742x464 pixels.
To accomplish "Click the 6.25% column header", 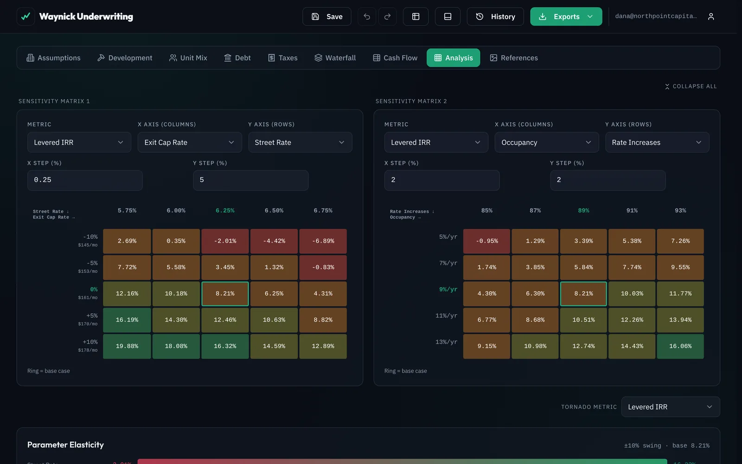I will tap(225, 211).
